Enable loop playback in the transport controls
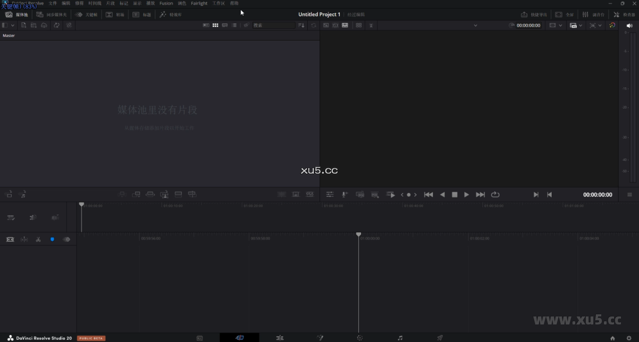The image size is (639, 342). click(x=495, y=194)
